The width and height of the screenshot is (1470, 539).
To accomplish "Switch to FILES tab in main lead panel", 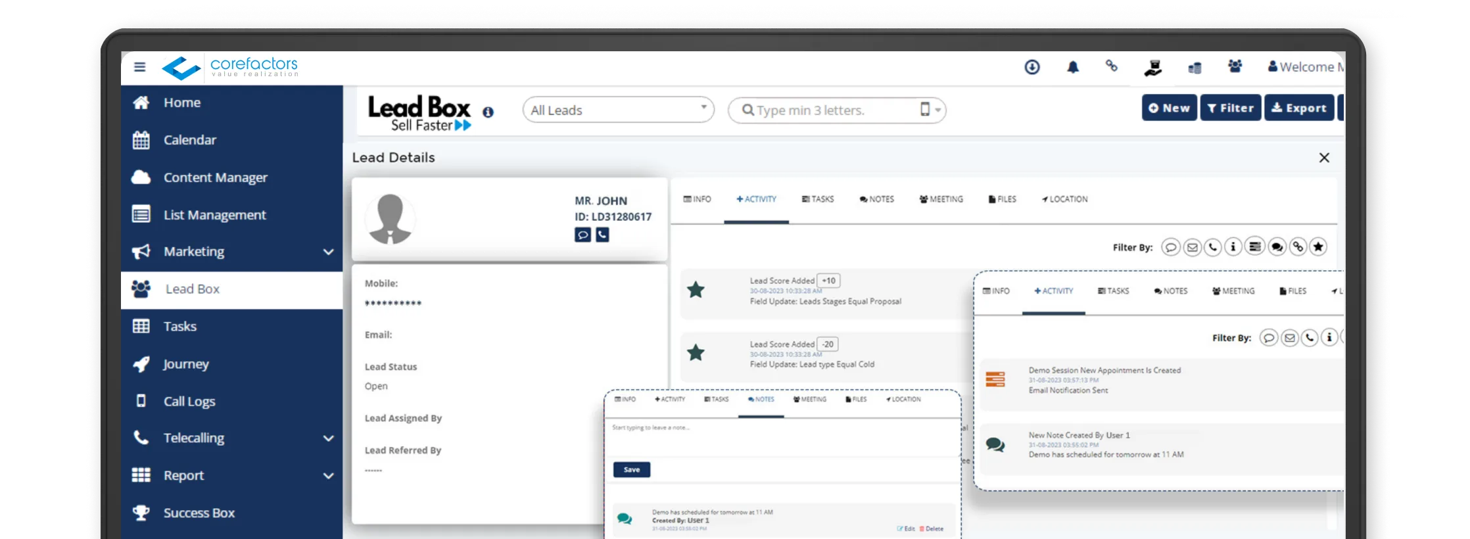I will (1003, 199).
